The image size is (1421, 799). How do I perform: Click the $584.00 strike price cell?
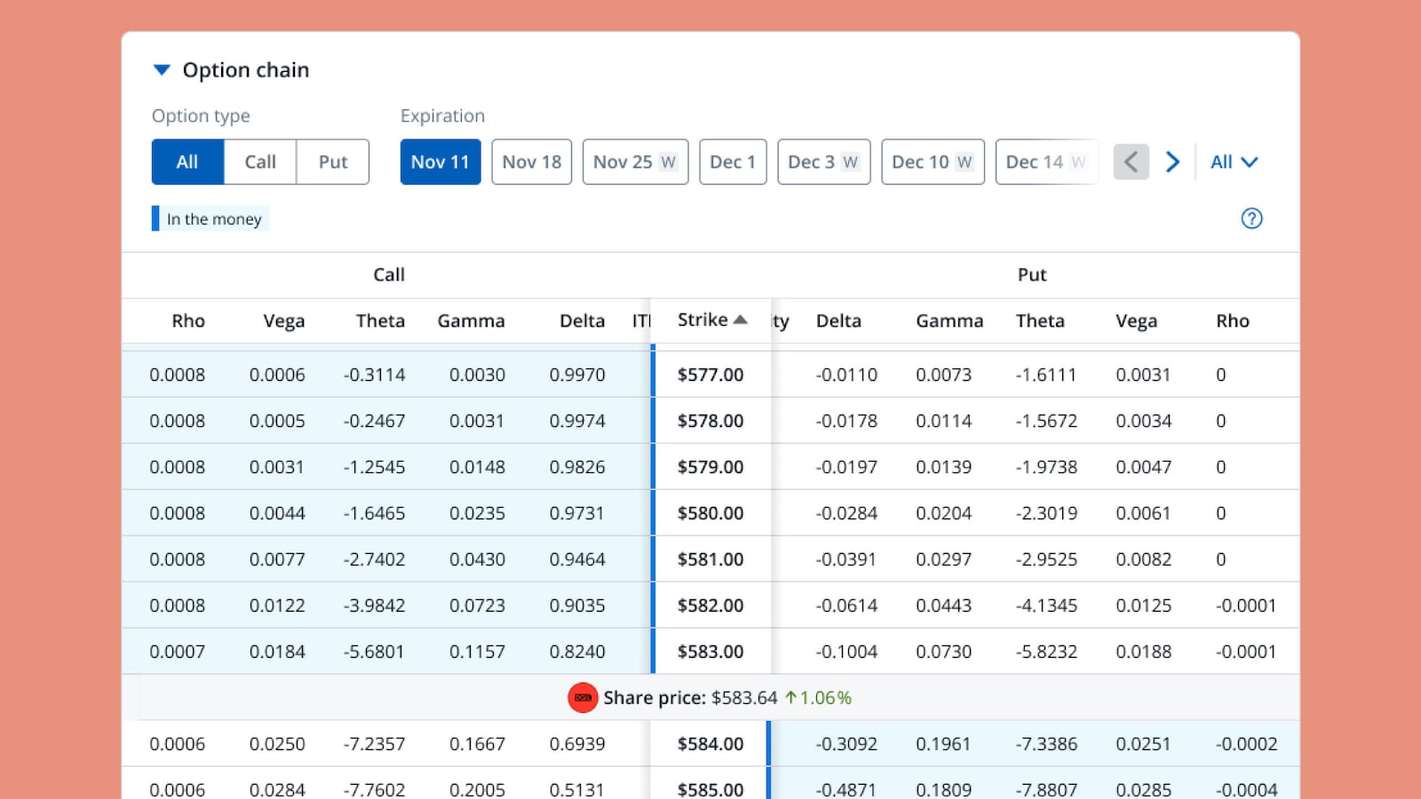710,744
